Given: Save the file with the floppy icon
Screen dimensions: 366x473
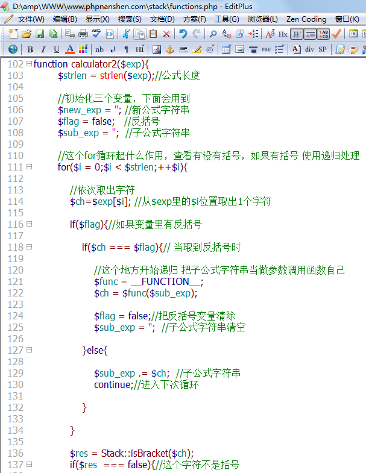Looking at the screenshot, I should pyautogui.click(x=40, y=34).
